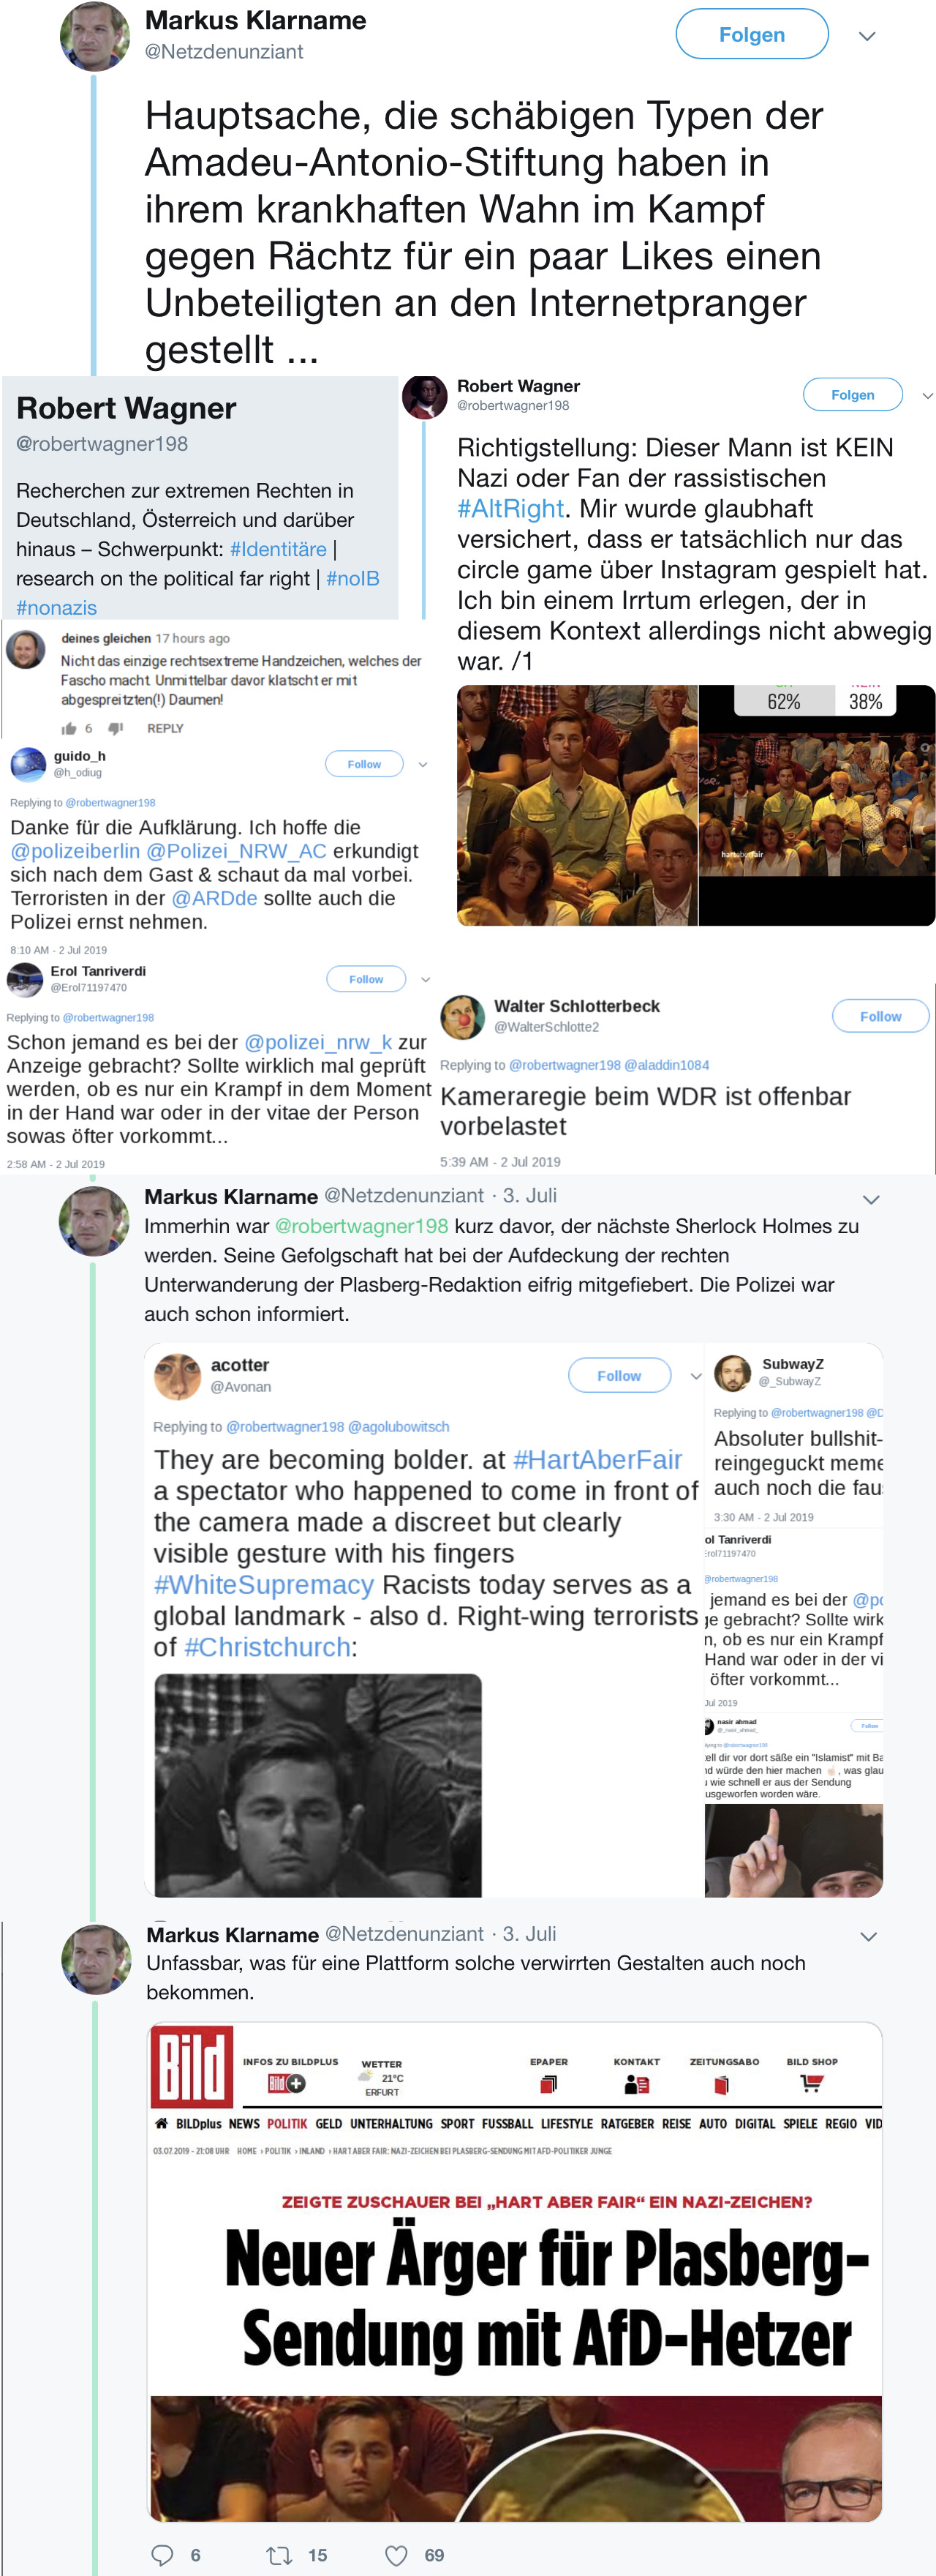
Task: Open the BILDplus logo icon
Action: pyautogui.click(x=287, y=2083)
